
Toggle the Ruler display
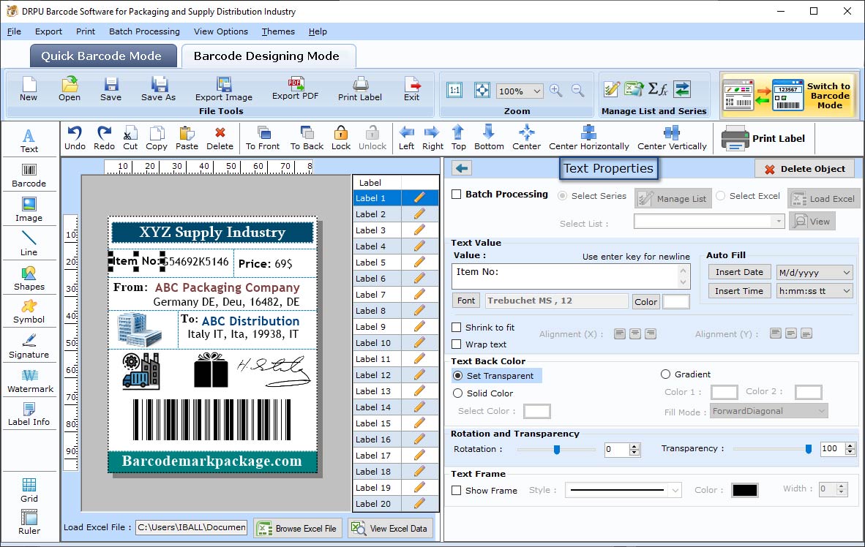[x=29, y=522]
